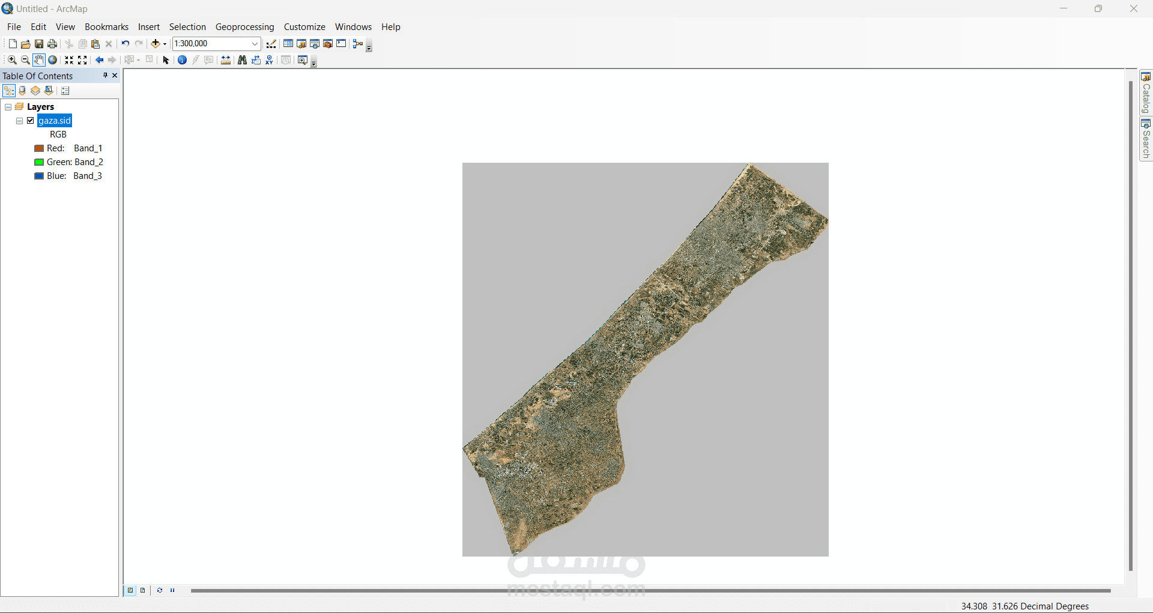Print the current map
Screen dimensions: 1153x613
(52, 44)
